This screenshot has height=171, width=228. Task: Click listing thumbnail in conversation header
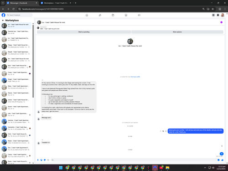tap(39, 22)
